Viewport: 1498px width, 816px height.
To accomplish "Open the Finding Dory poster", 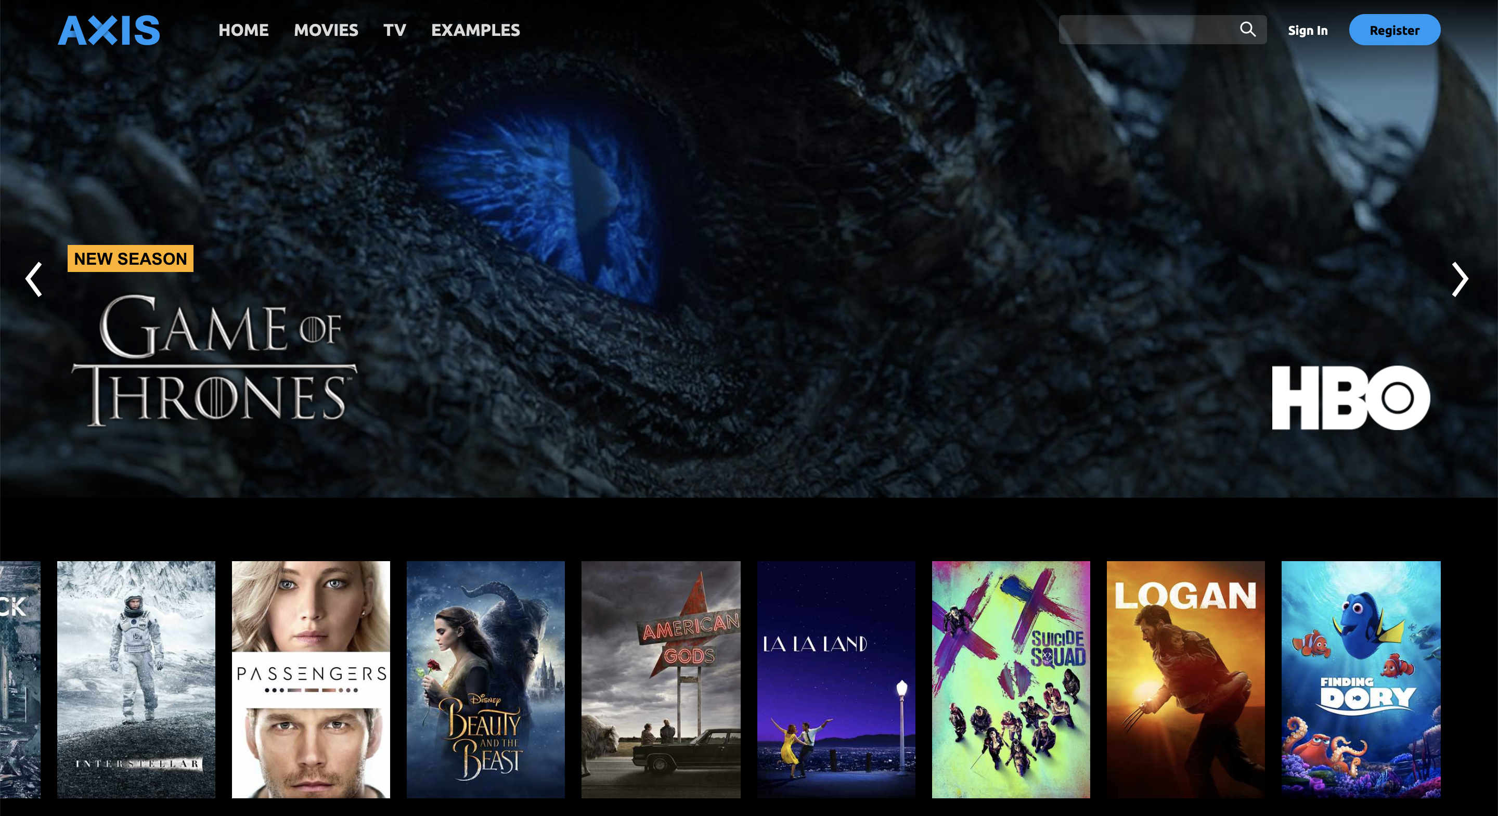I will click(x=1361, y=679).
